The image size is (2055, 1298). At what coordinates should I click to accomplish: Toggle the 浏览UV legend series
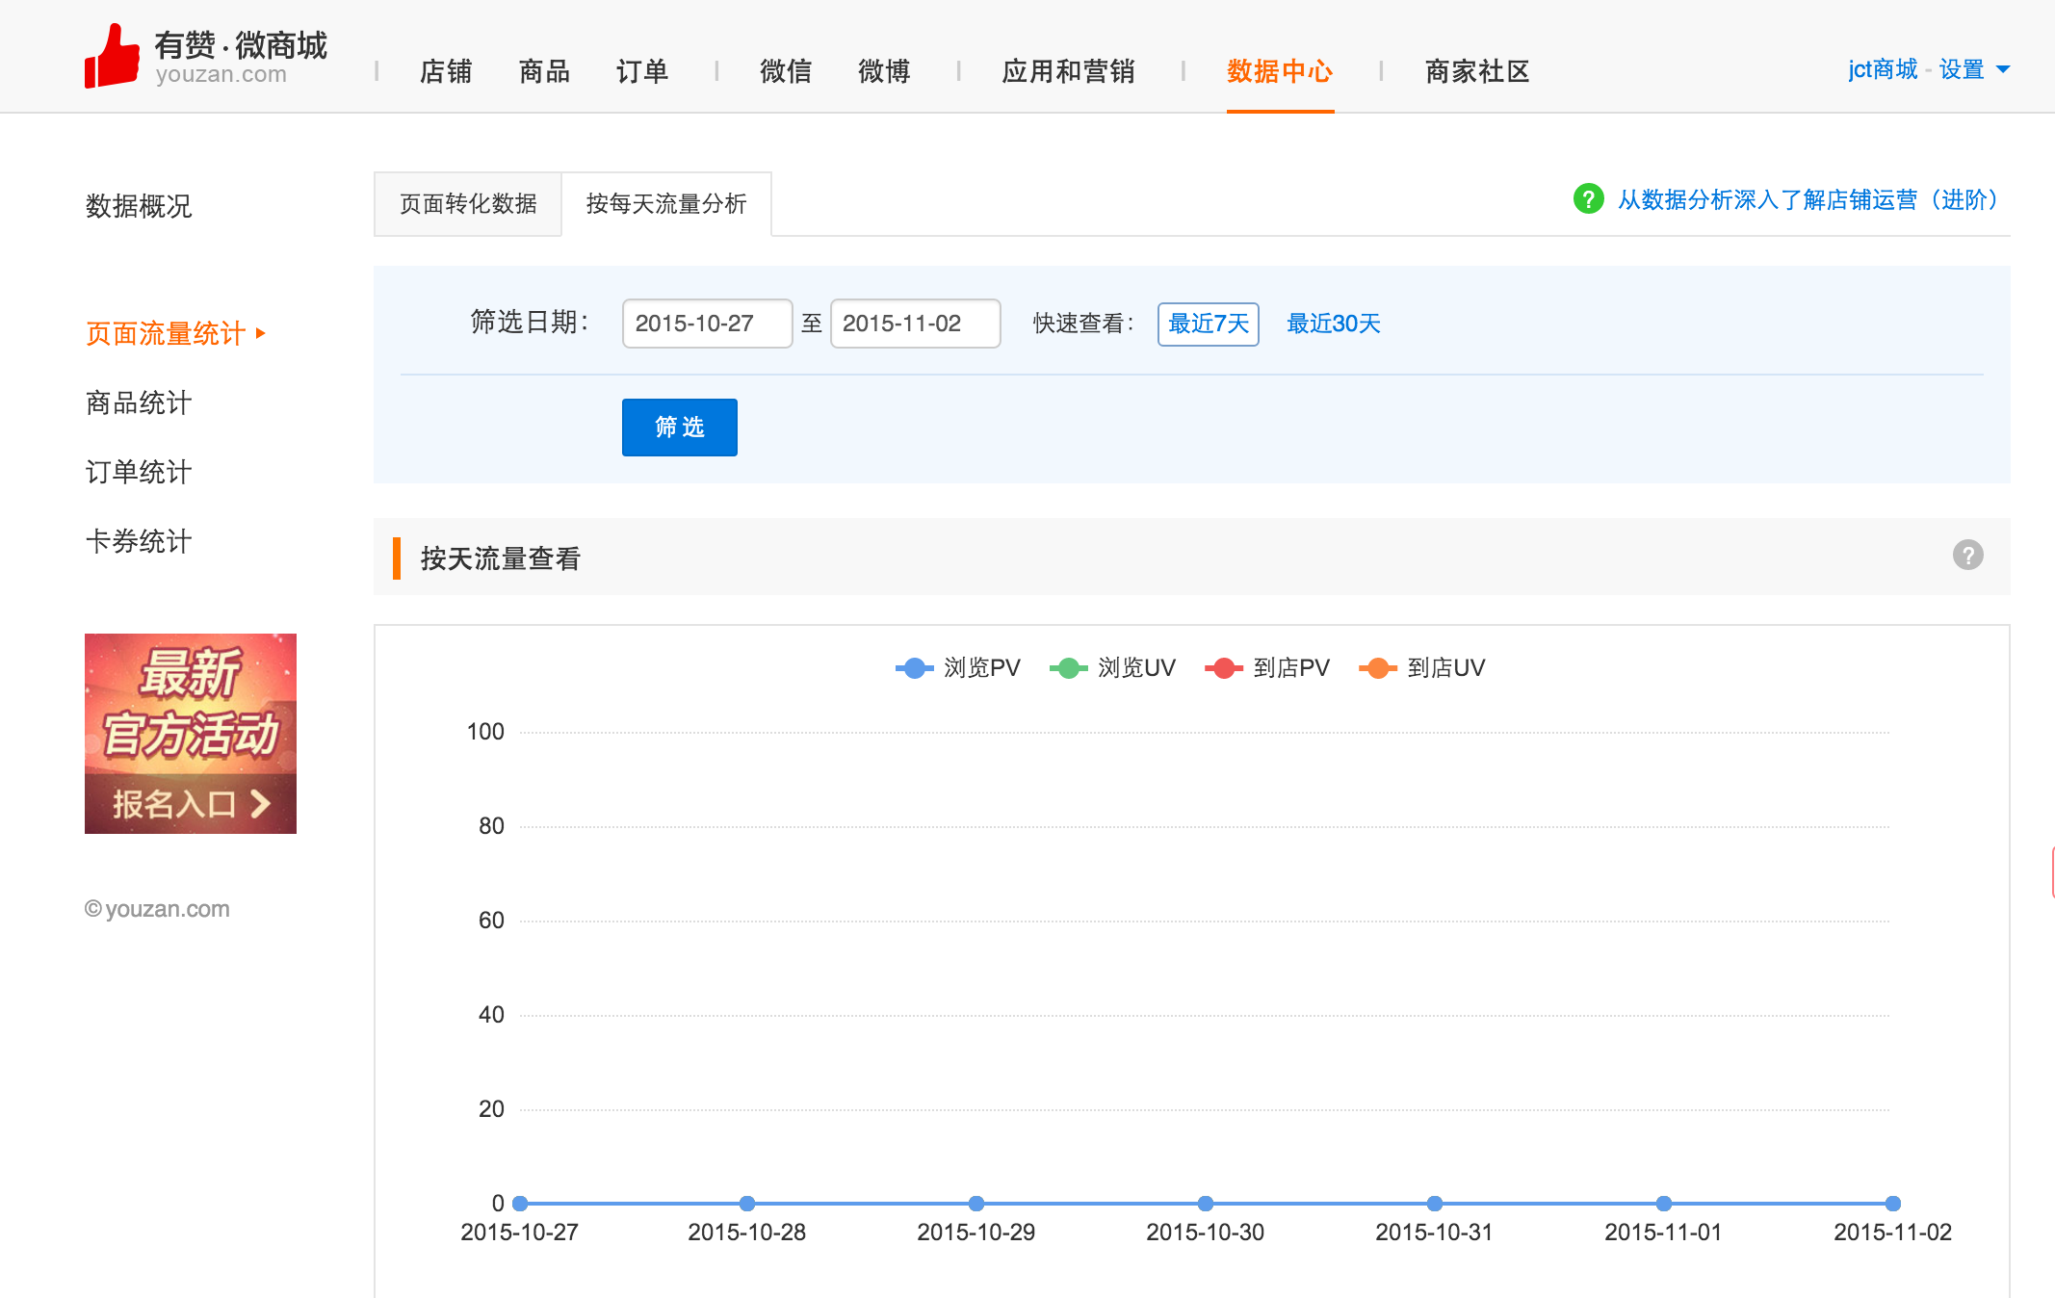click(1112, 667)
